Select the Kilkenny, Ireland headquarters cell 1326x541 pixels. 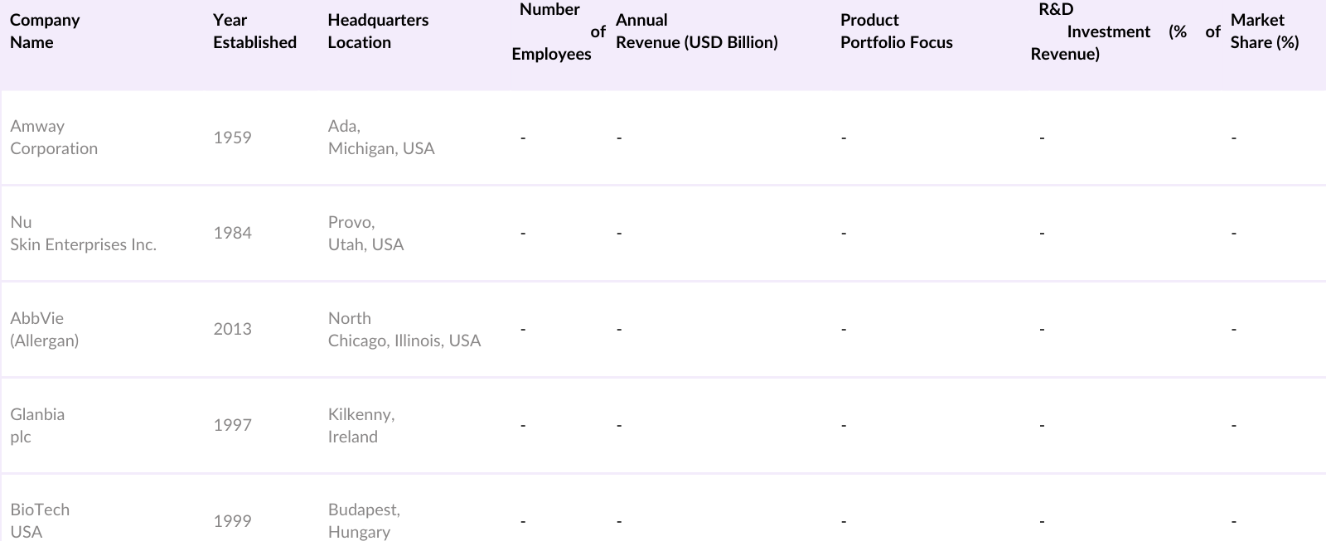coord(361,426)
